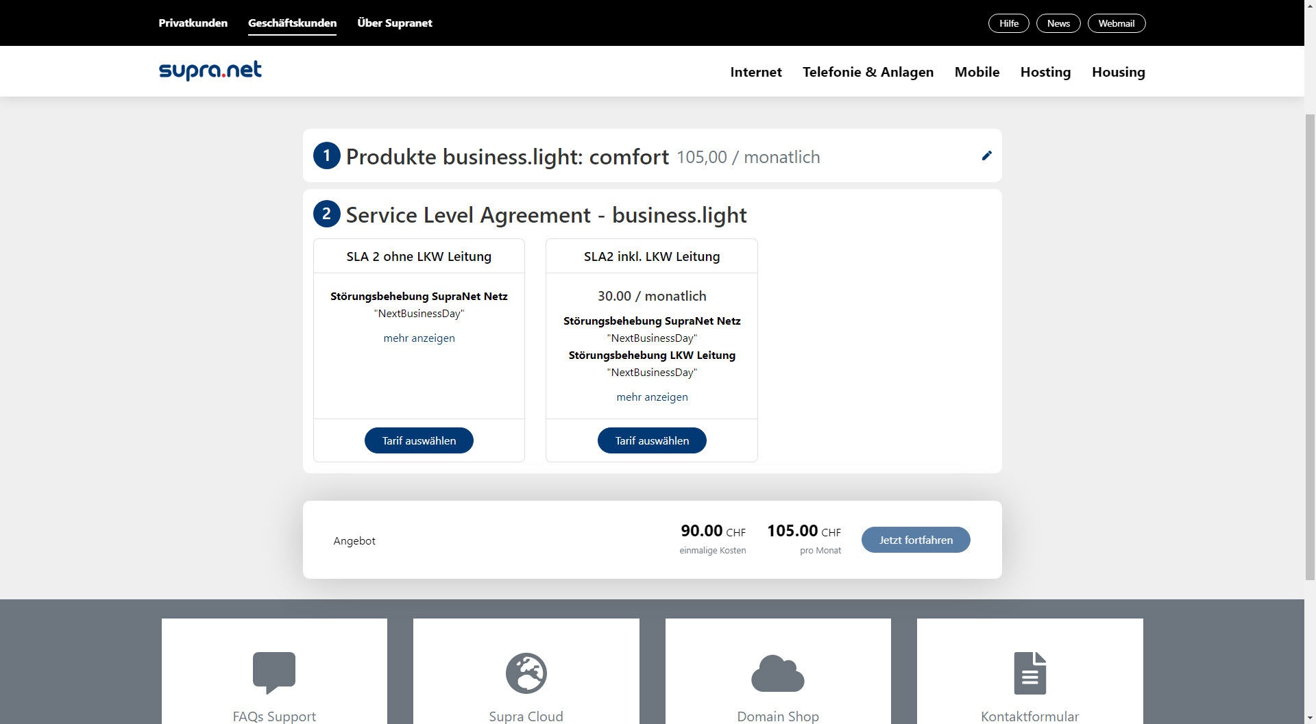The height and width of the screenshot is (724, 1316).
Task: Click the Supra Cloud globe icon
Action: pyautogui.click(x=526, y=673)
